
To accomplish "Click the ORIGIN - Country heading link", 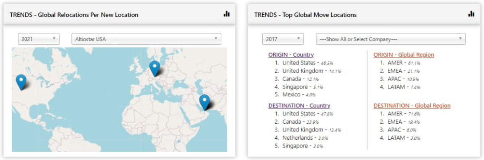I will (291, 55).
